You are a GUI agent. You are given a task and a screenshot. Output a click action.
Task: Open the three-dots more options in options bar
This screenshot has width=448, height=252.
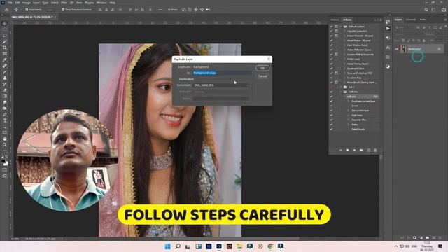coord(160,10)
